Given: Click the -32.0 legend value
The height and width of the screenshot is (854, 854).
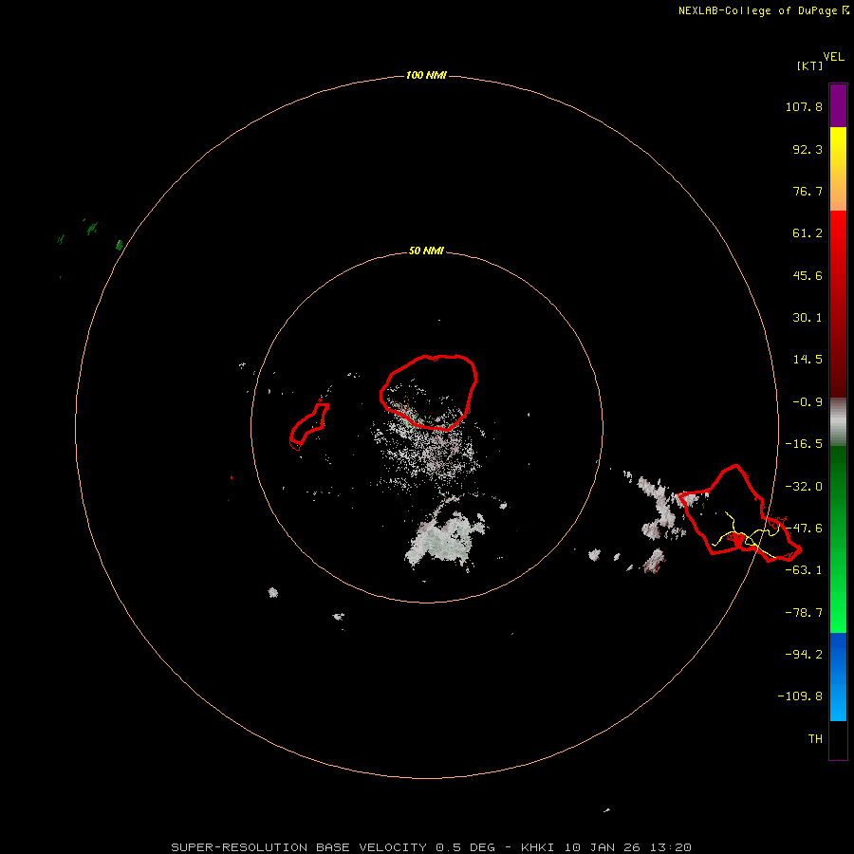Looking at the screenshot, I should click(804, 487).
